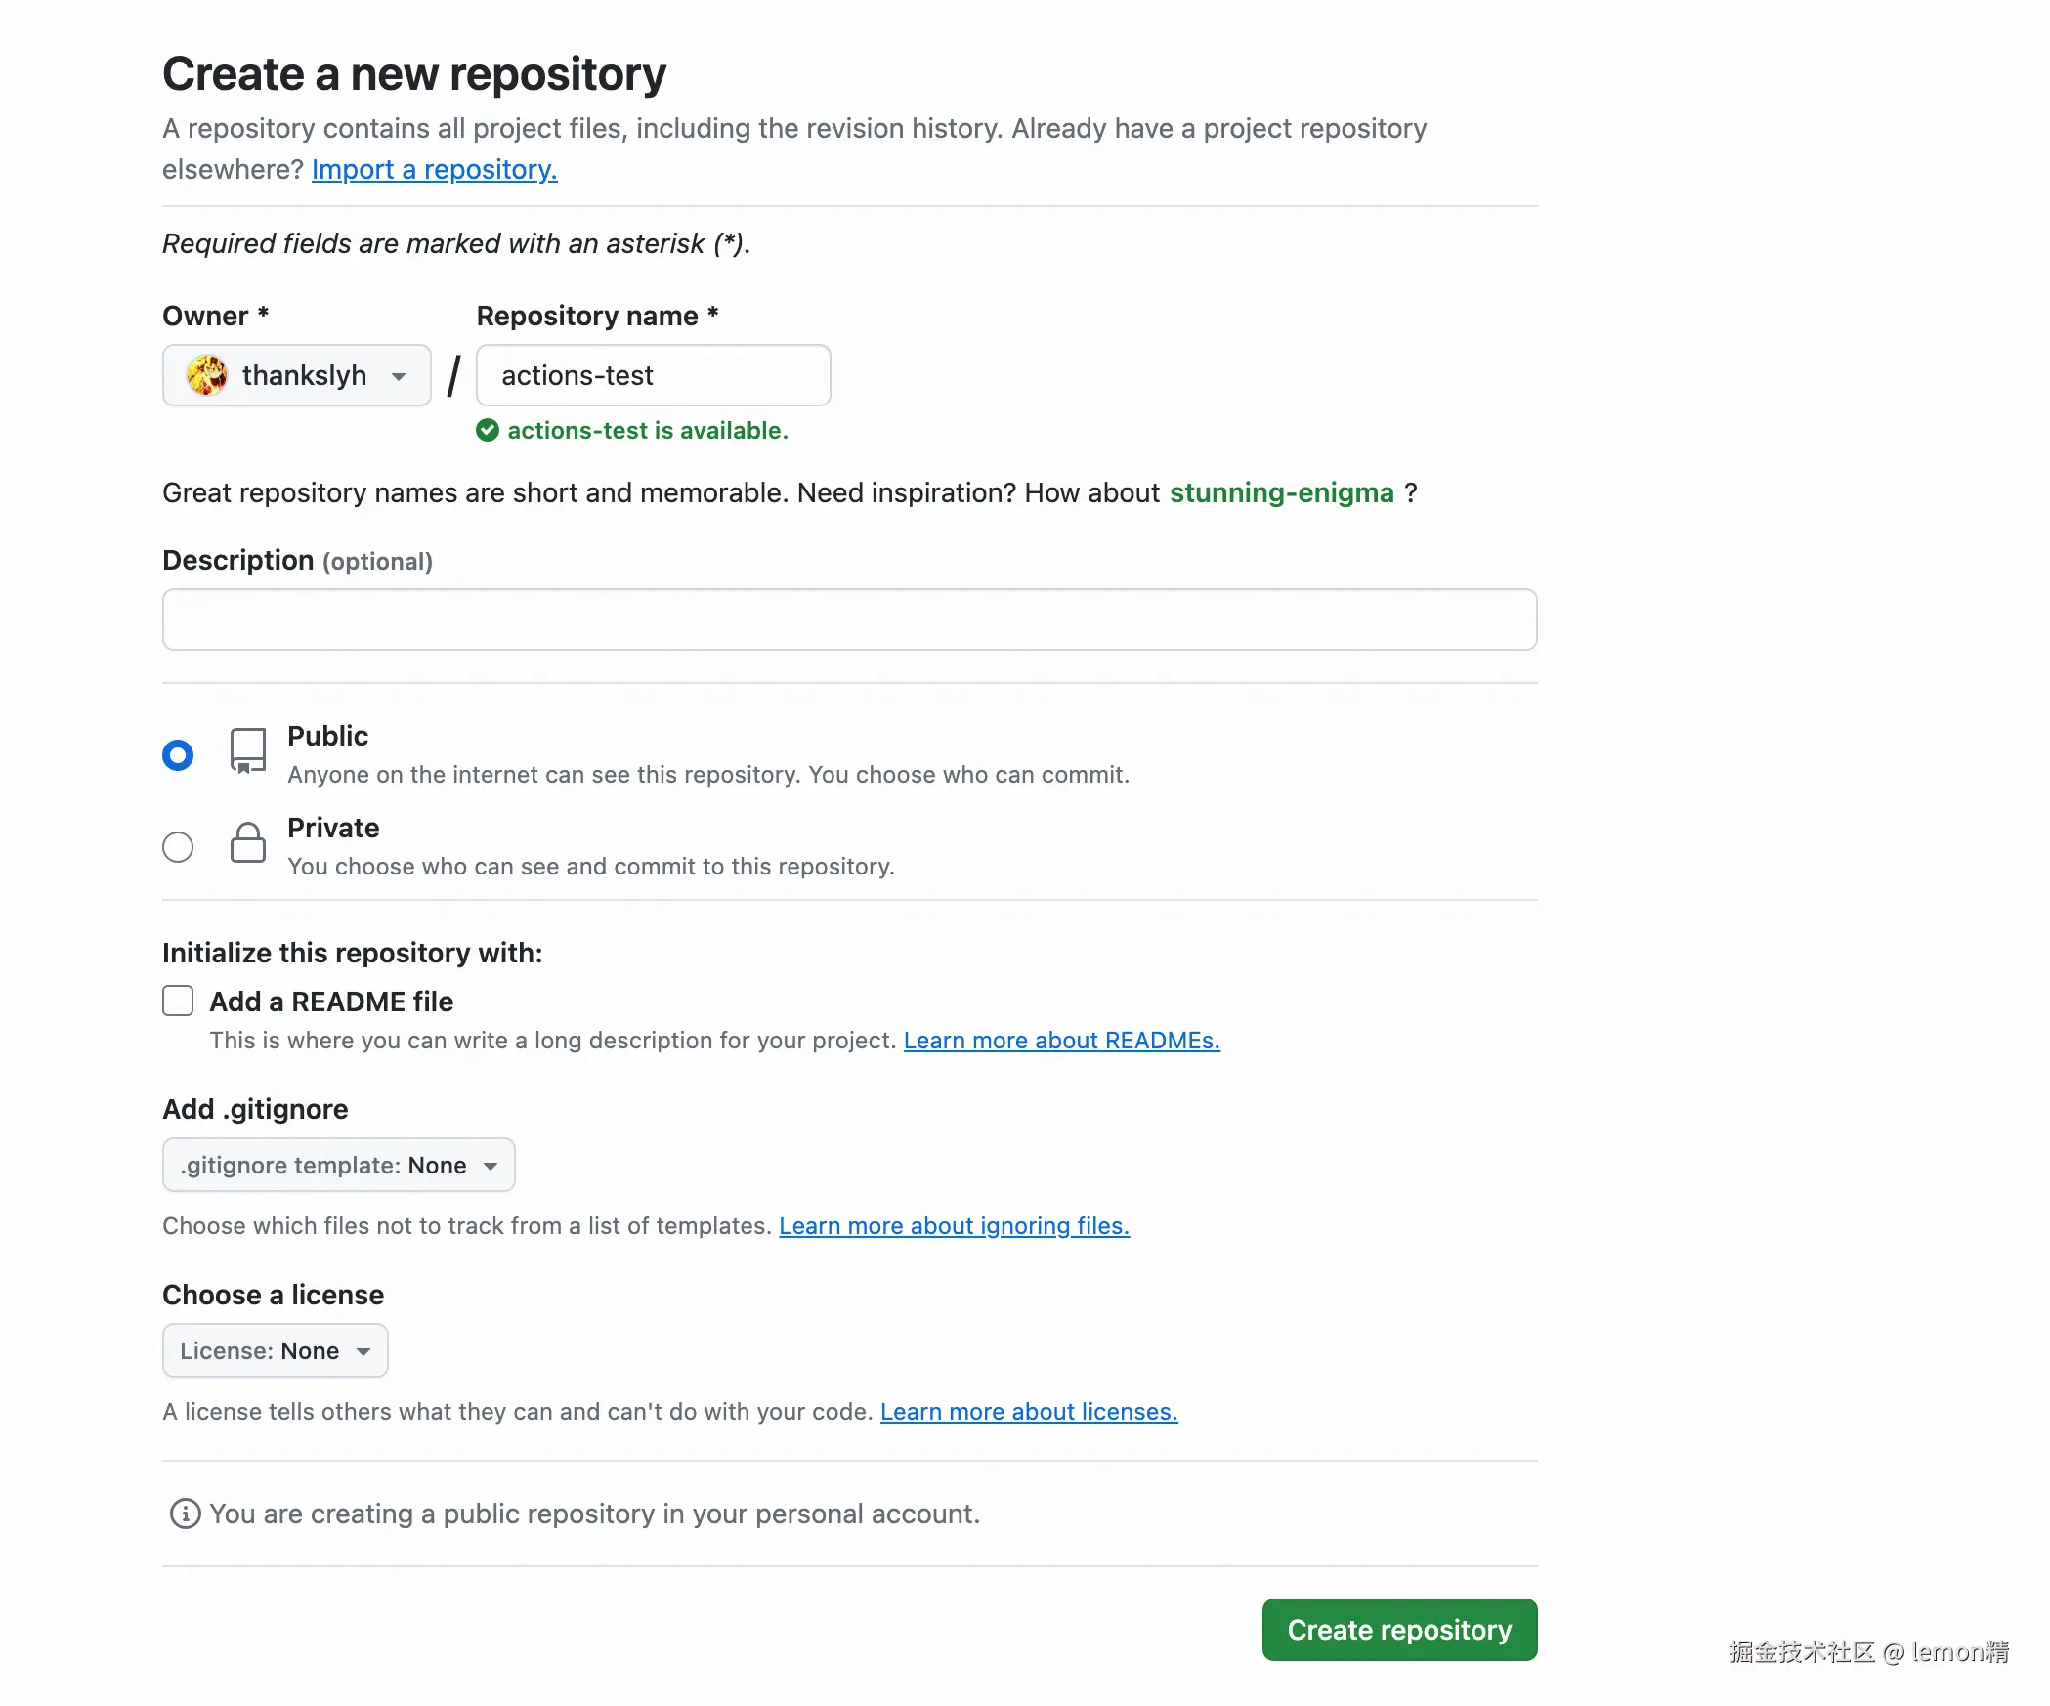Expand the .gitignore template dropdown

(x=338, y=1165)
